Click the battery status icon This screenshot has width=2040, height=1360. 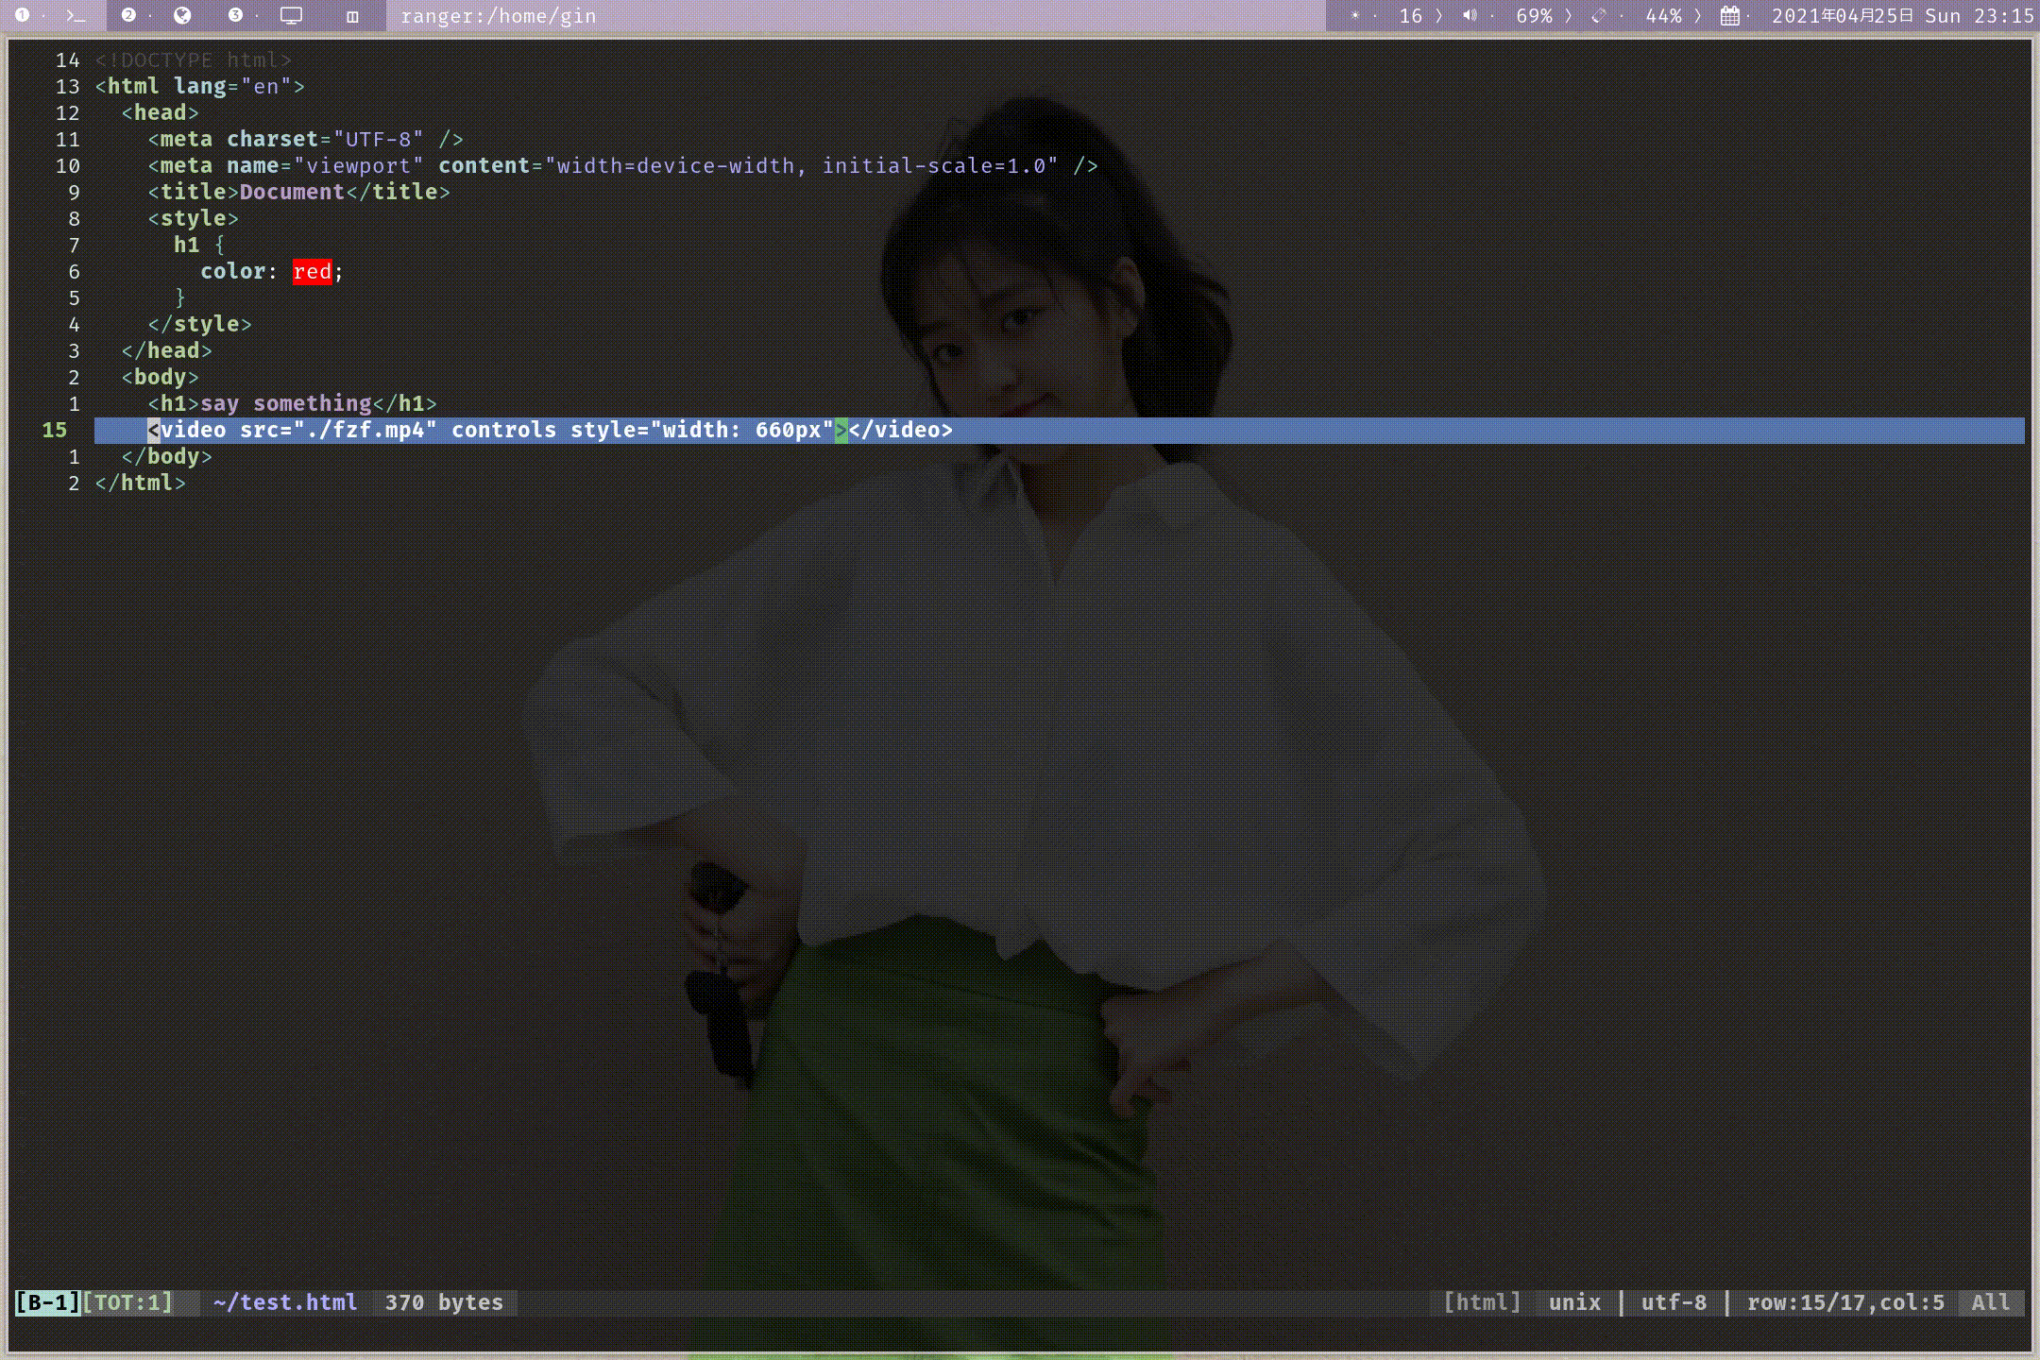pyautogui.click(x=1598, y=16)
